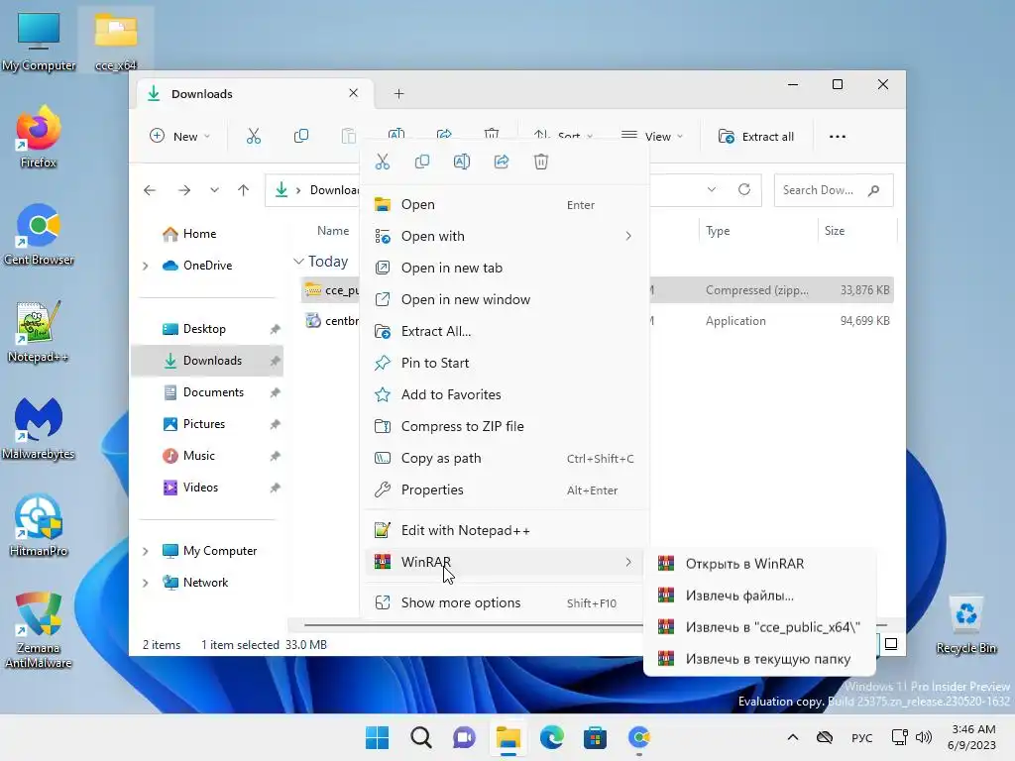
Task: Open Firefox desktop shortcut
Action: 39,137
